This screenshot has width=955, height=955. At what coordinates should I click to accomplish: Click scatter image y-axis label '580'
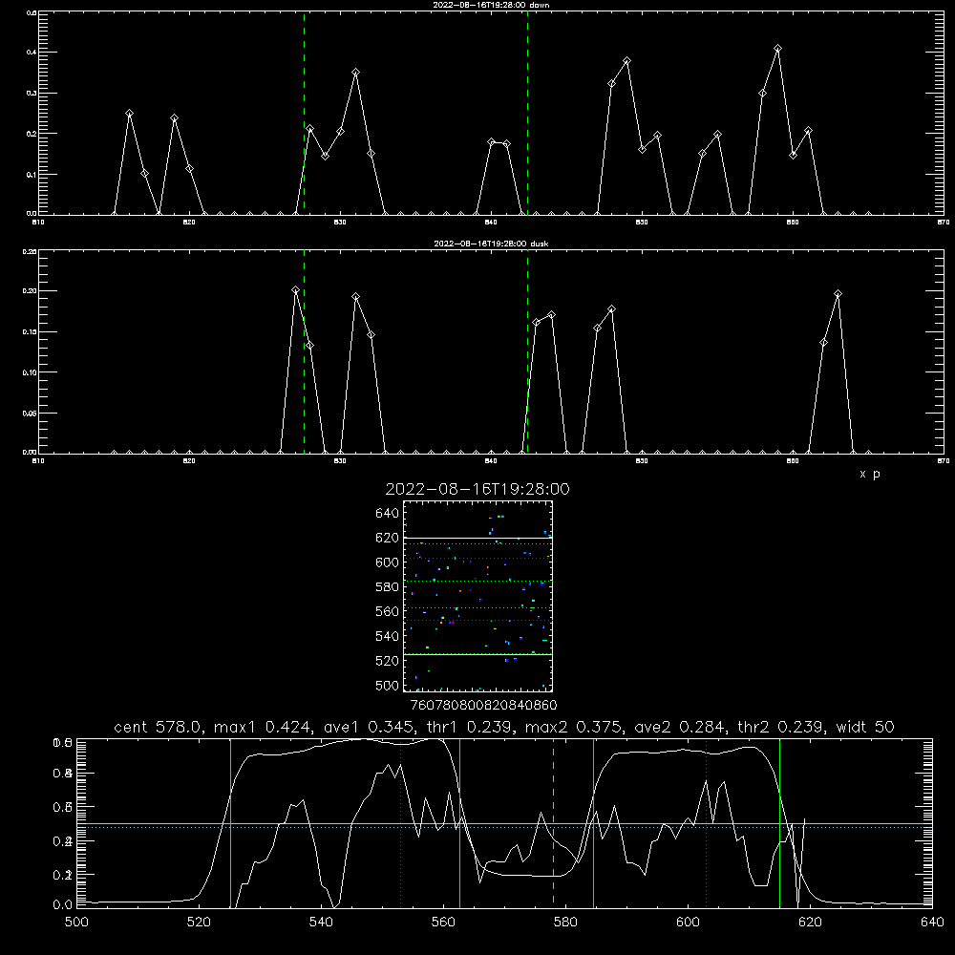(388, 587)
